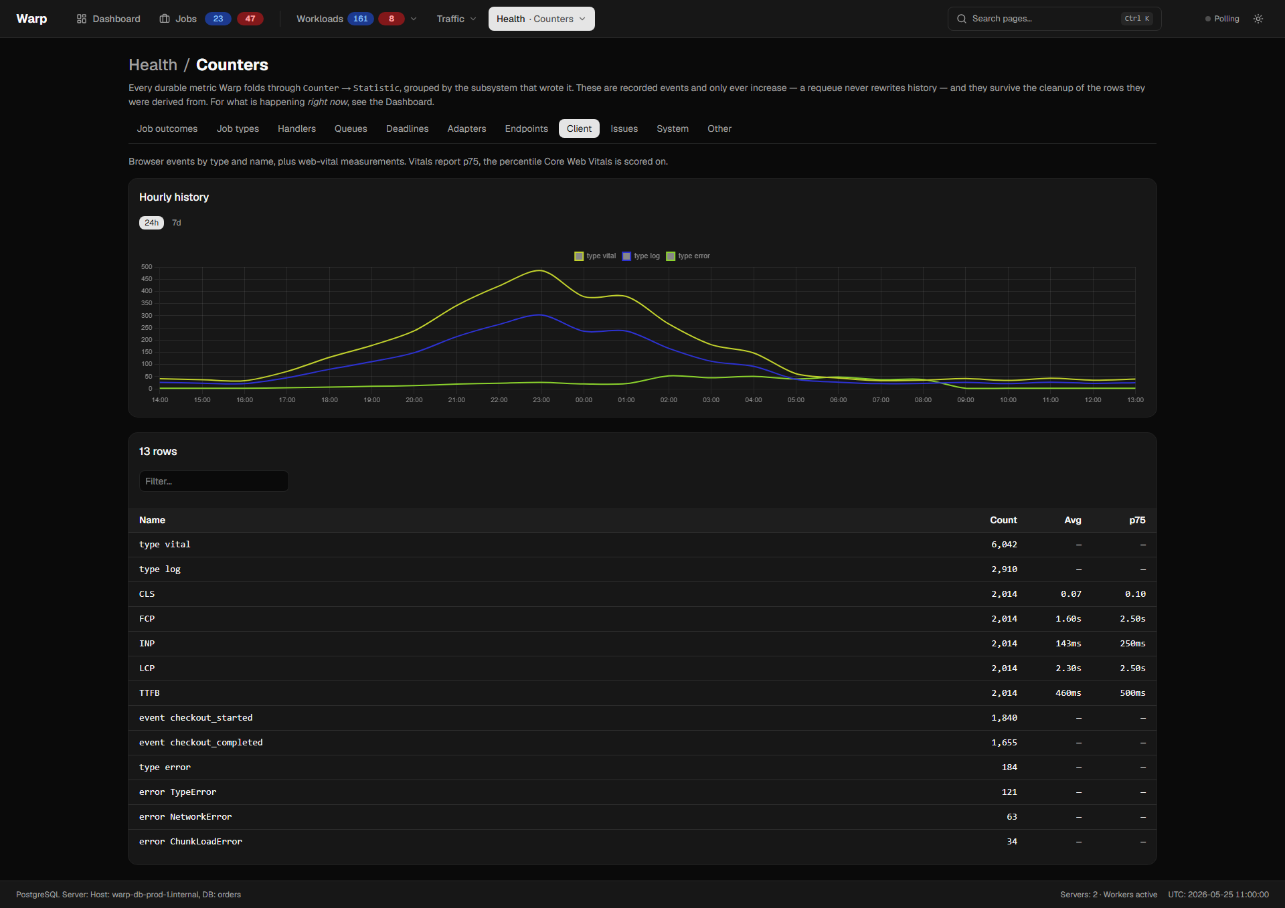Viewport: 1285px width, 908px height.
Task: Open the Health Counters dropdown
Action: click(x=541, y=19)
